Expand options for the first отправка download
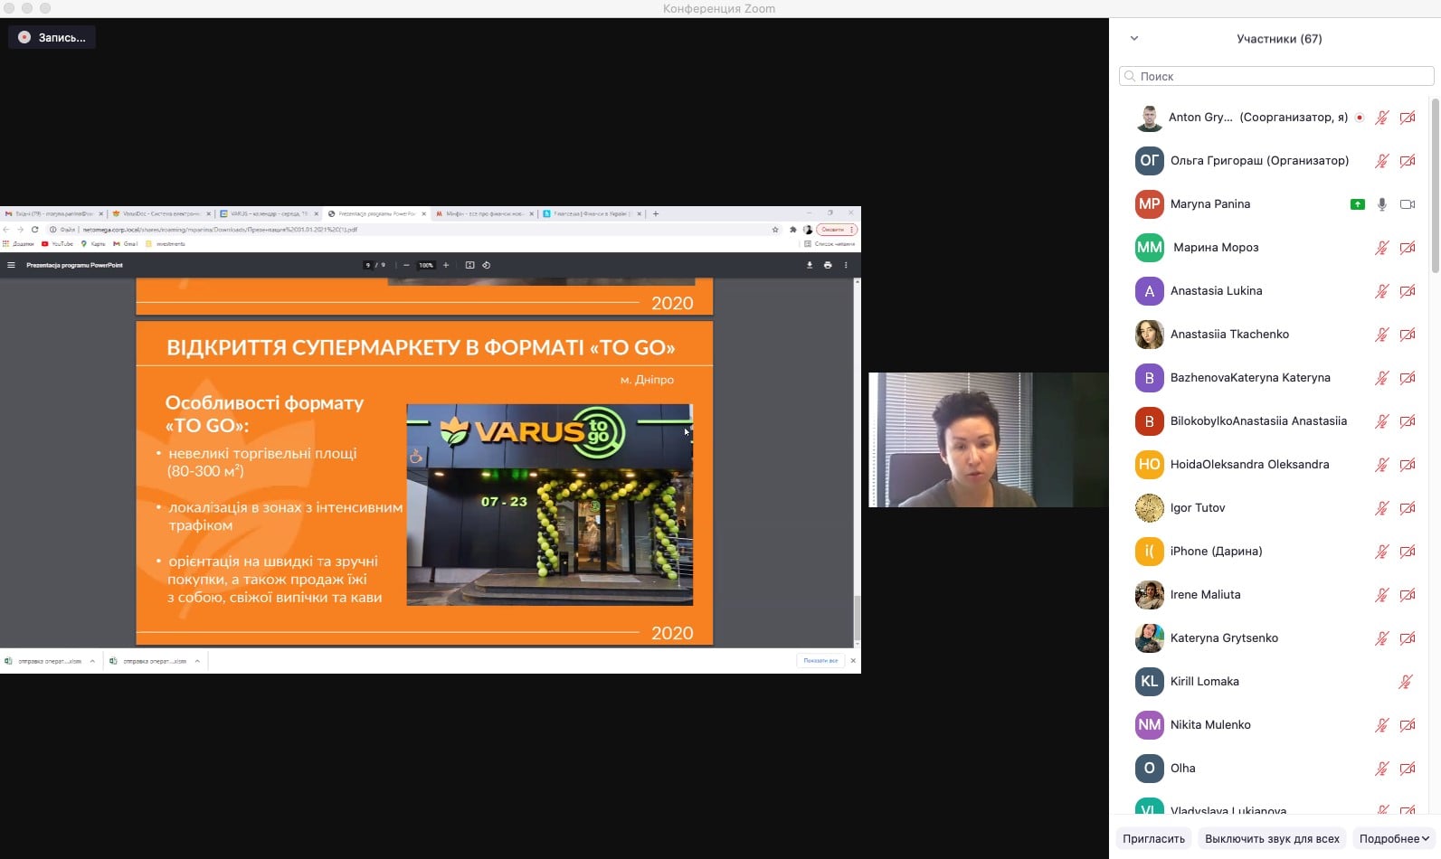The image size is (1441, 859). (92, 661)
